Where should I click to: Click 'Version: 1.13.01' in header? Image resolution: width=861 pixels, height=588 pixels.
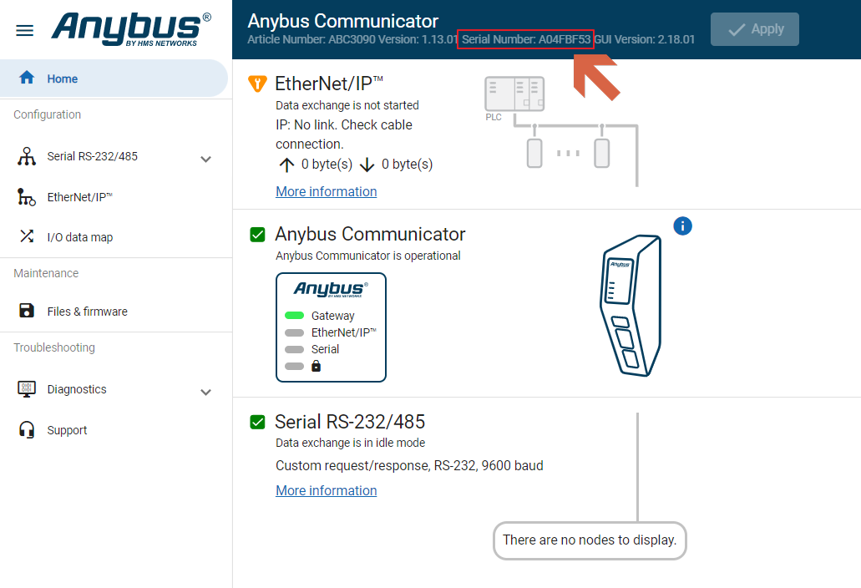click(x=418, y=39)
